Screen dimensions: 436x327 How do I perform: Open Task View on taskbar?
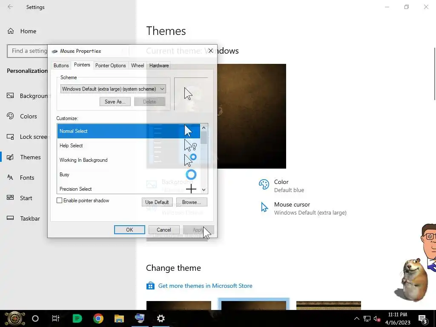pyautogui.click(x=56, y=318)
